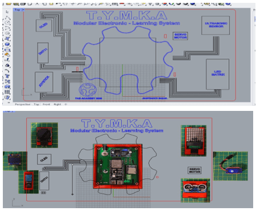This screenshot has height=211, width=256.
Task: Select the OLED box in lower viewport
Action: point(44,159)
